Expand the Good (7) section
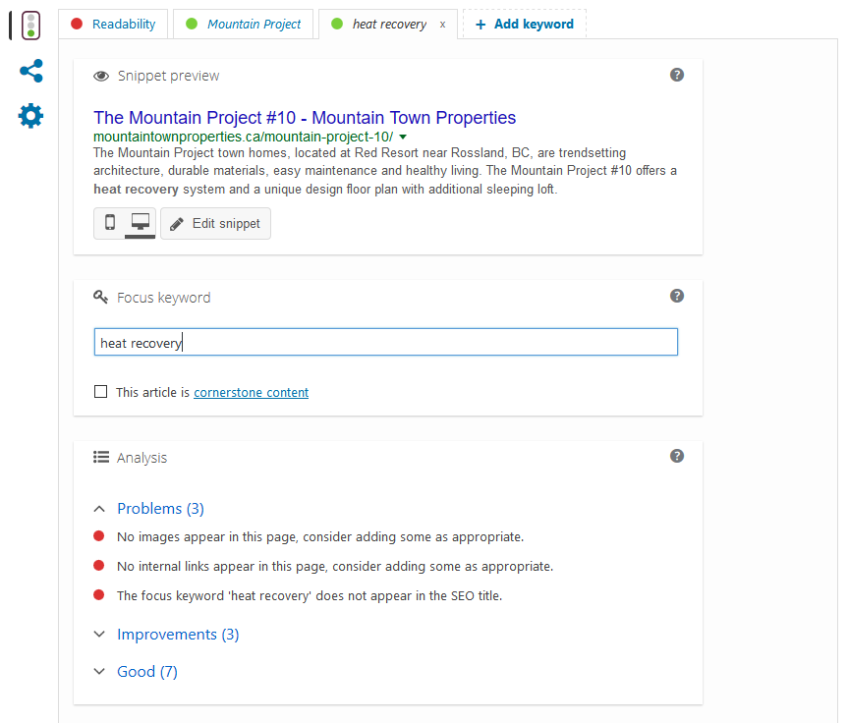Image resolution: width=848 pixels, height=723 pixels. pyautogui.click(x=136, y=671)
